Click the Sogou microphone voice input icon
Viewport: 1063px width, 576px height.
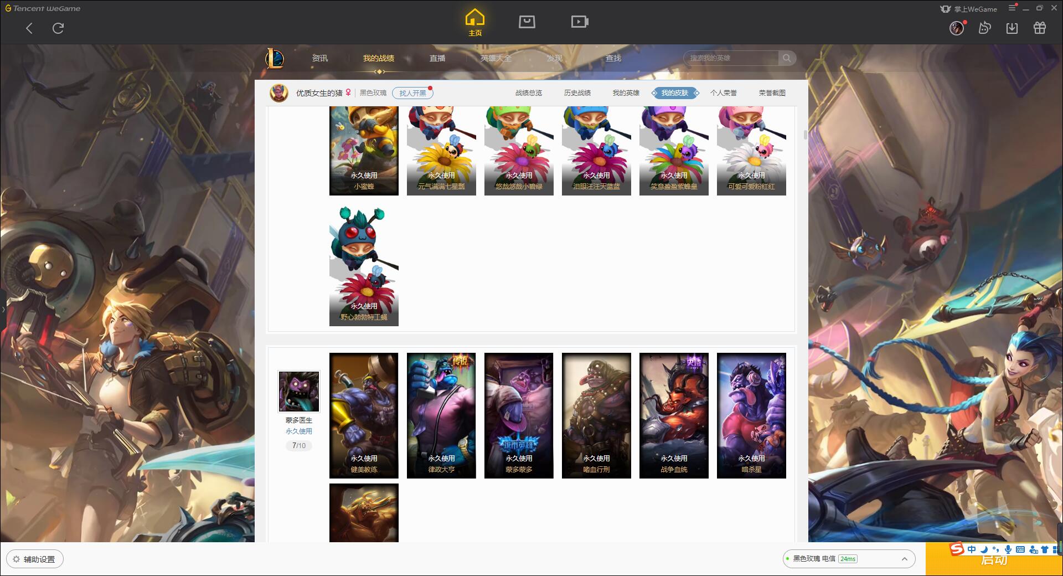(1008, 549)
